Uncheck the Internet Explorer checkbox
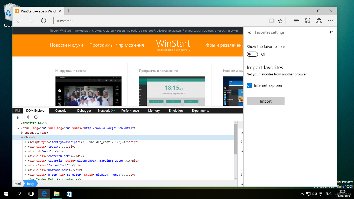The width and height of the screenshot is (354, 199). [x=249, y=86]
